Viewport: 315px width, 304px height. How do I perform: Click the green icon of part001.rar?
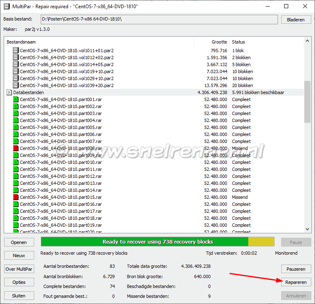(16, 99)
